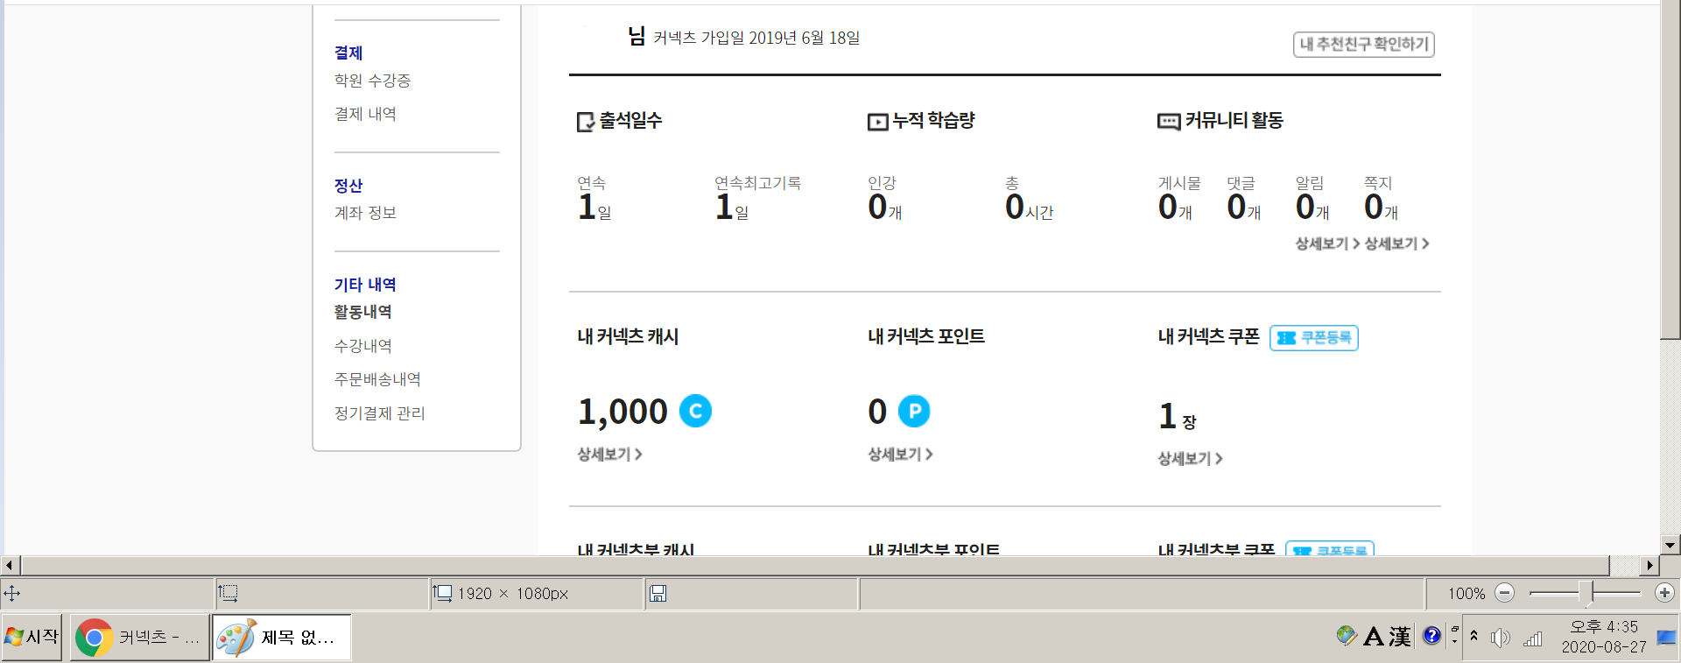Image resolution: width=1681 pixels, height=663 pixels.
Task: Click the 1,000 cash amount
Action: pos(622,412)
